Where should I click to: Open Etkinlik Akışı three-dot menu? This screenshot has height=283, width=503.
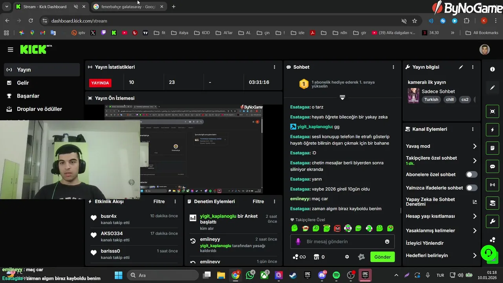click(175, 201)
